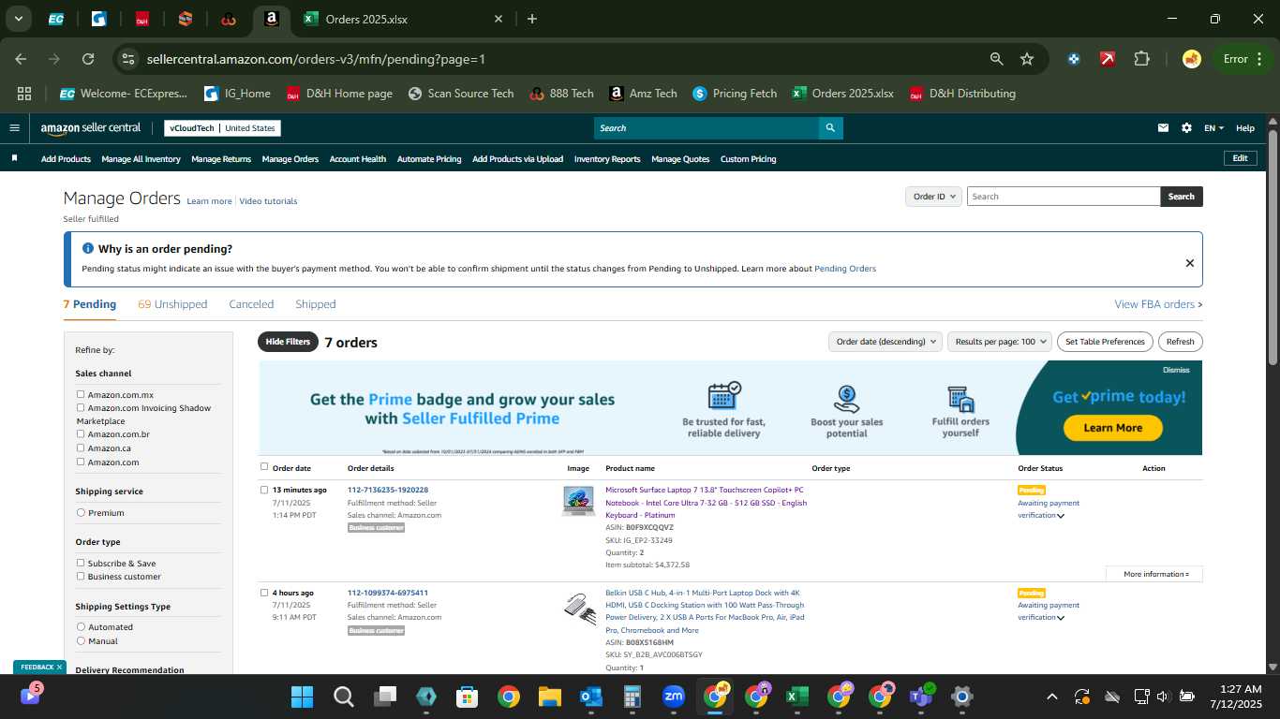Open Excel from the taskbar
Screen dimensions: 1280x719
[x=796, y=697]
